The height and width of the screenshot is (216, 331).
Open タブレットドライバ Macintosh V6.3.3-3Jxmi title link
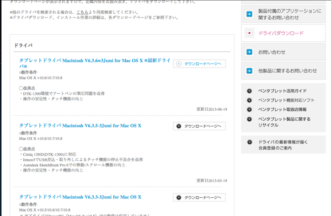(x=80, y=197)
